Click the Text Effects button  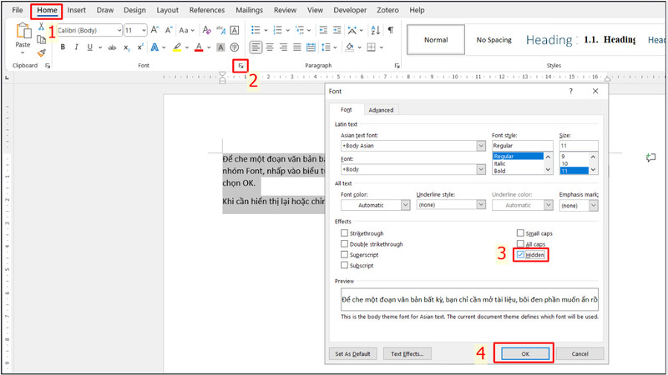click(x=407, y=353)
